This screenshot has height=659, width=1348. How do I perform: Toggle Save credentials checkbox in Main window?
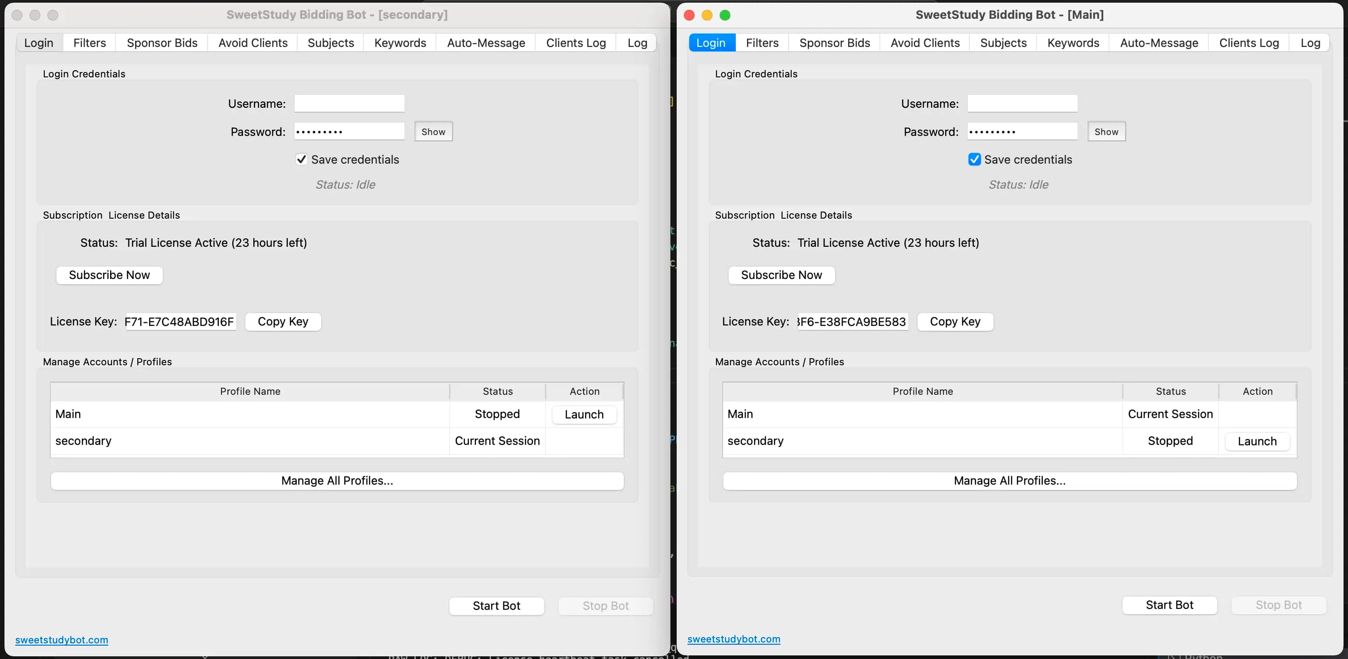(974, 160)
